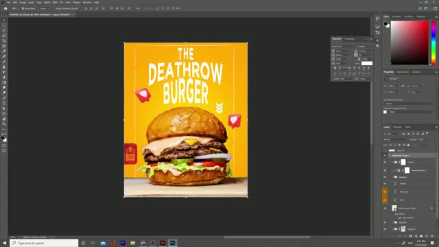
Task: Open the font family dropdown
Action: tap(343, 46)
